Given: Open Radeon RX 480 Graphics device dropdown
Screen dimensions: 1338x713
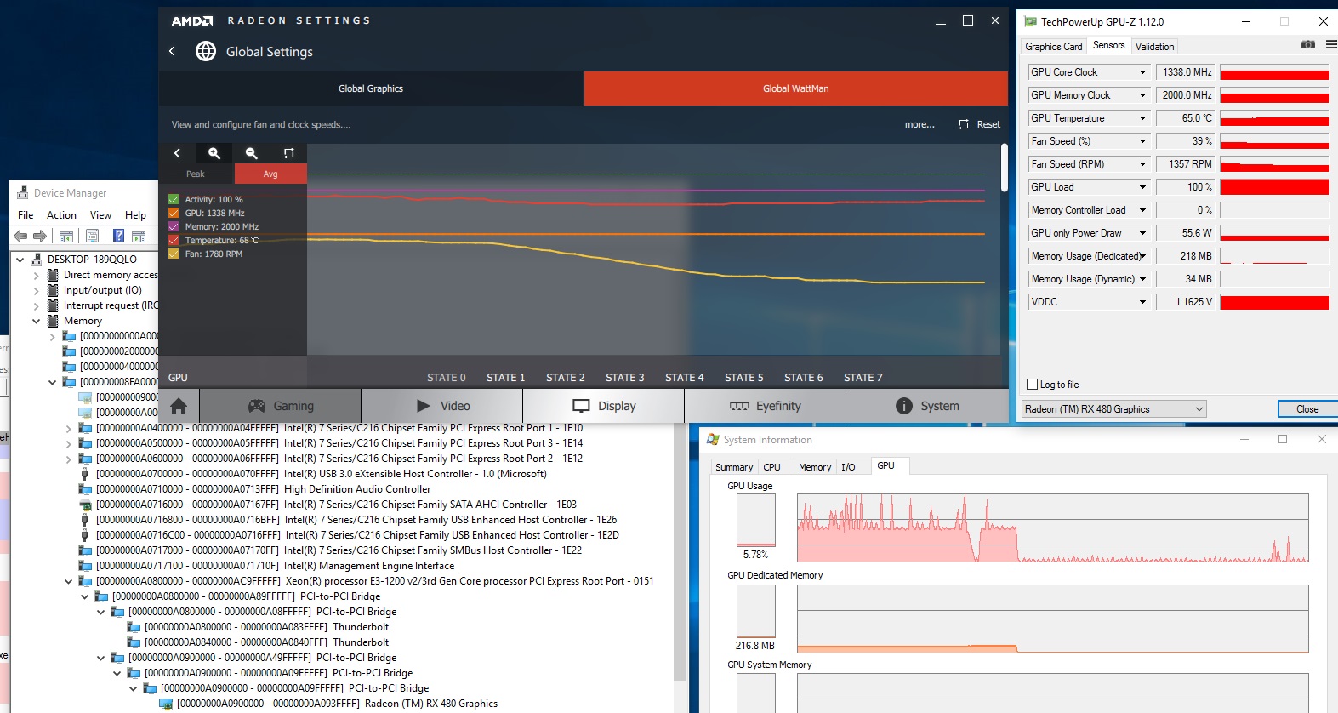Looking at the screenshot, I should tap(1113, 409).
